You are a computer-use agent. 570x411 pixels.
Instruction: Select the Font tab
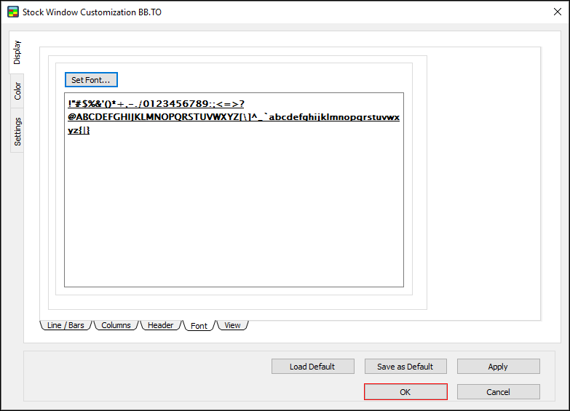[199, 326]
